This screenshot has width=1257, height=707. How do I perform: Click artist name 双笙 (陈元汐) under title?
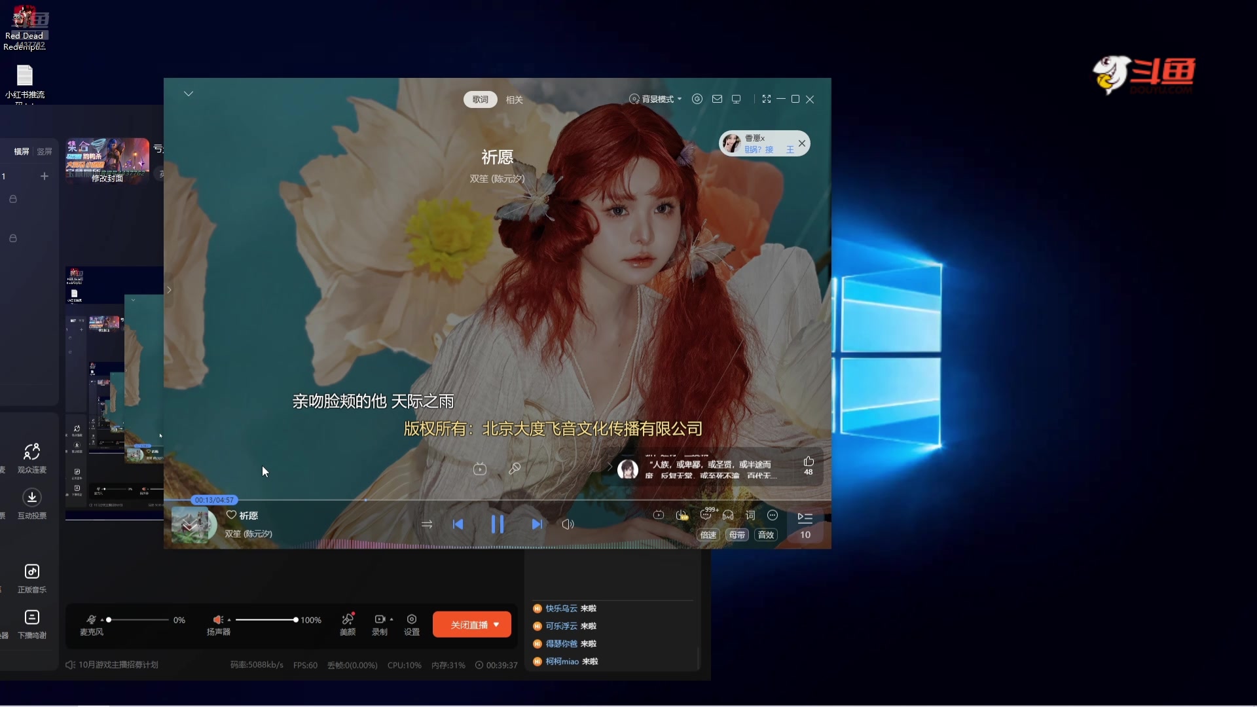coord(497,179)
